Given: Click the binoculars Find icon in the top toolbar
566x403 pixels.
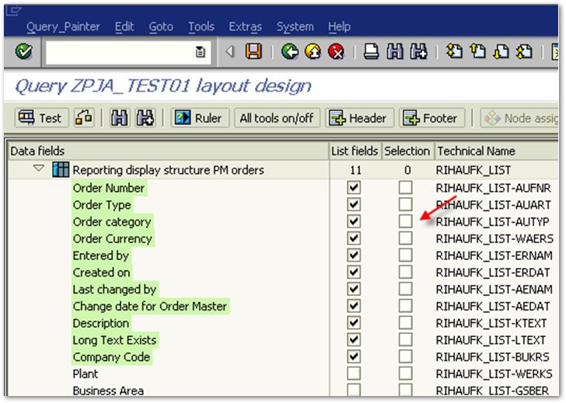Looking at the screenshot, I should tap(395, 52).
